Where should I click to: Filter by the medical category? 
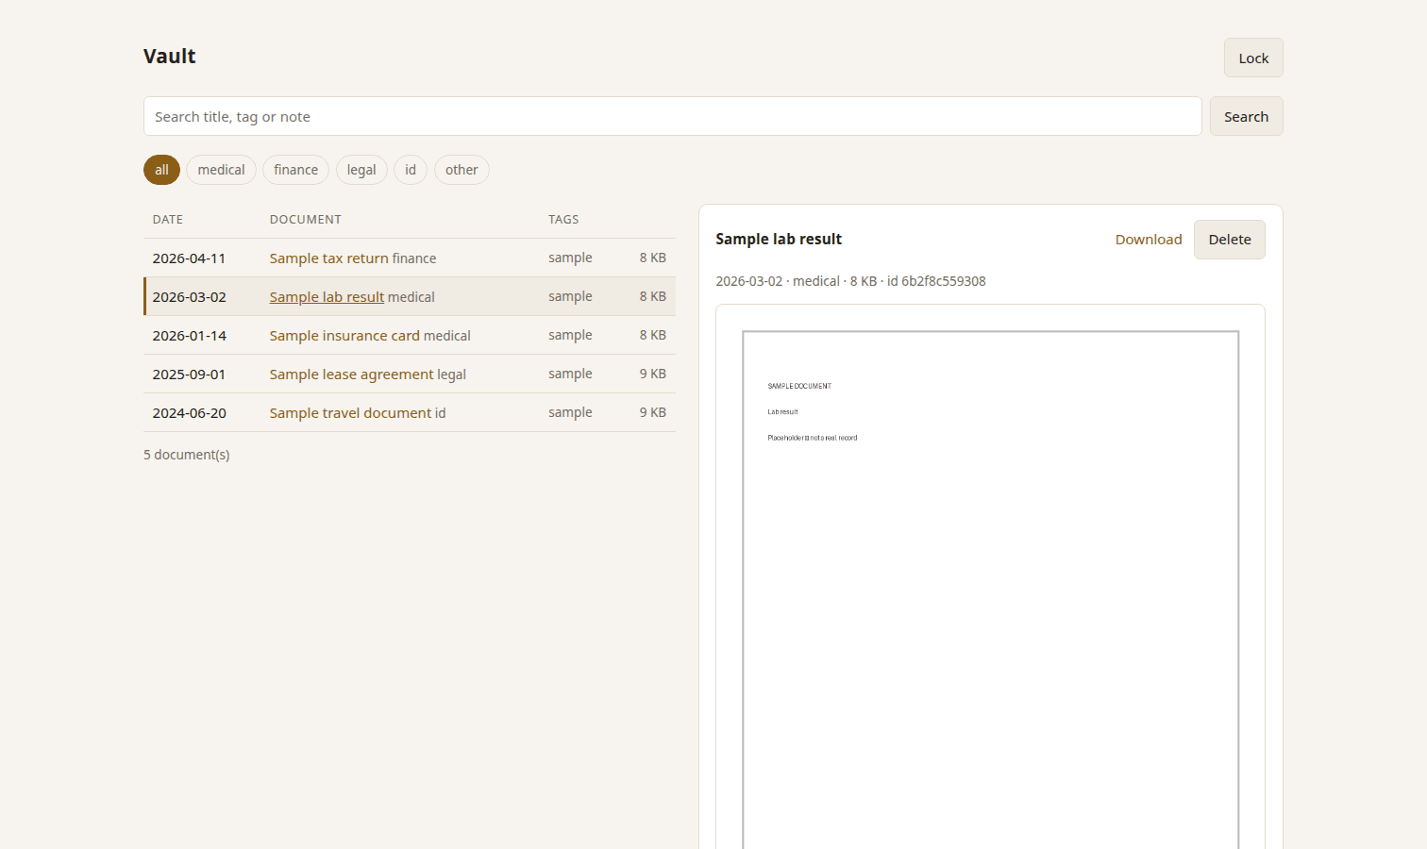[221, 170]
